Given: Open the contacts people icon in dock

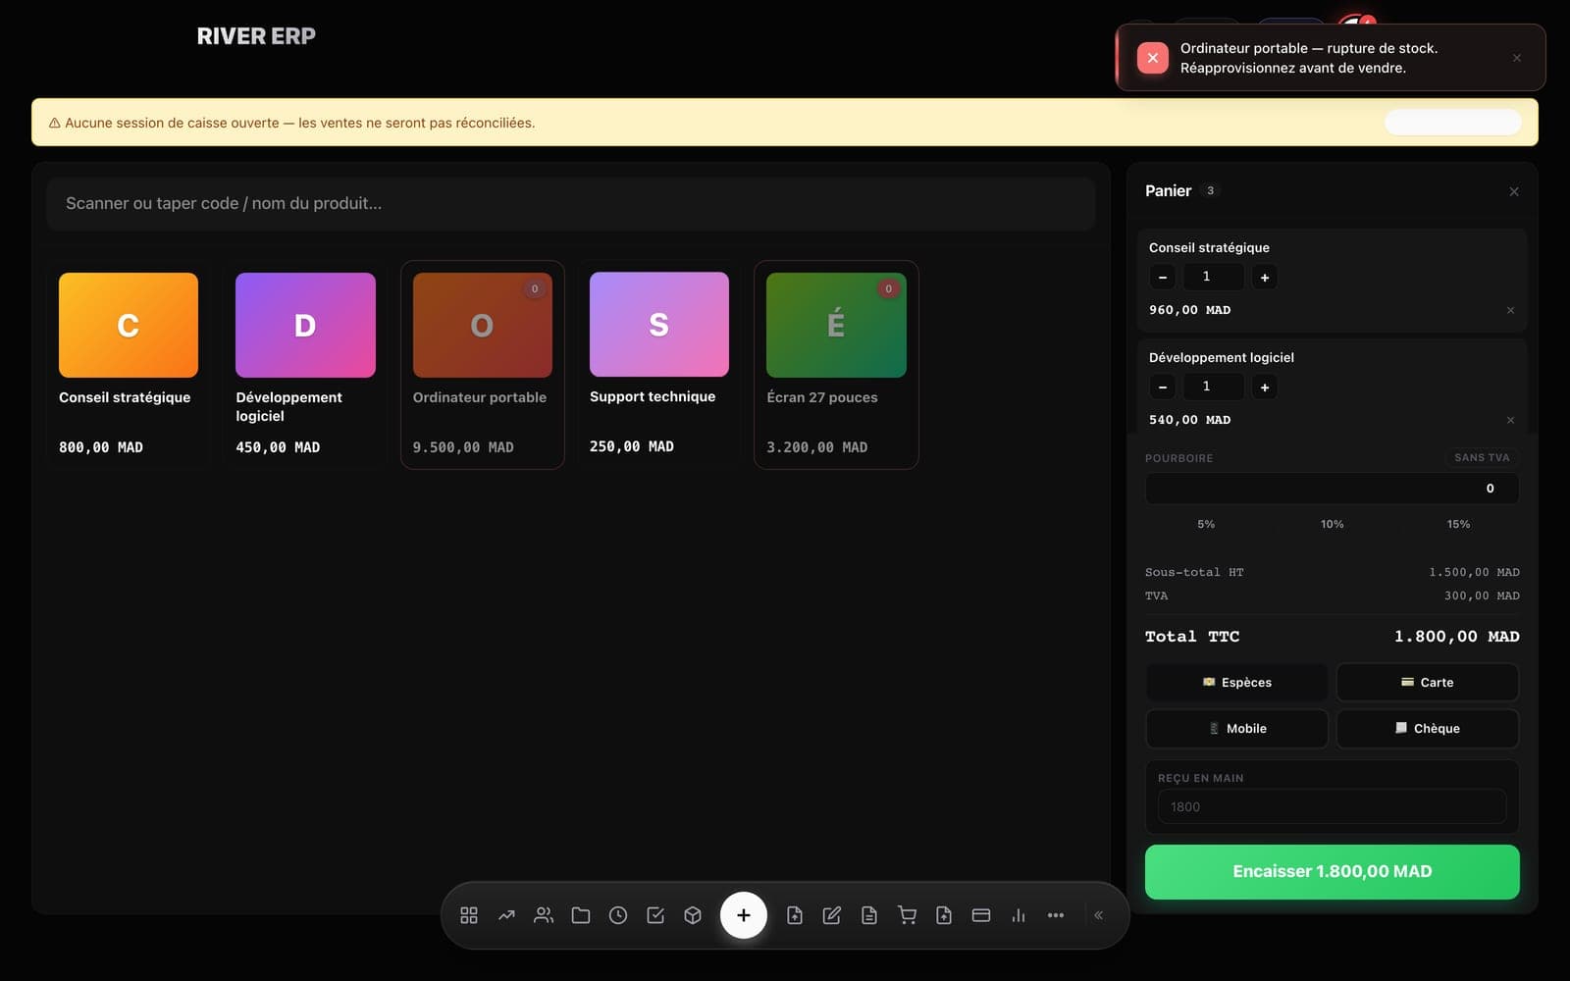Looking at the screenshot, I should [x=544, y=915].
